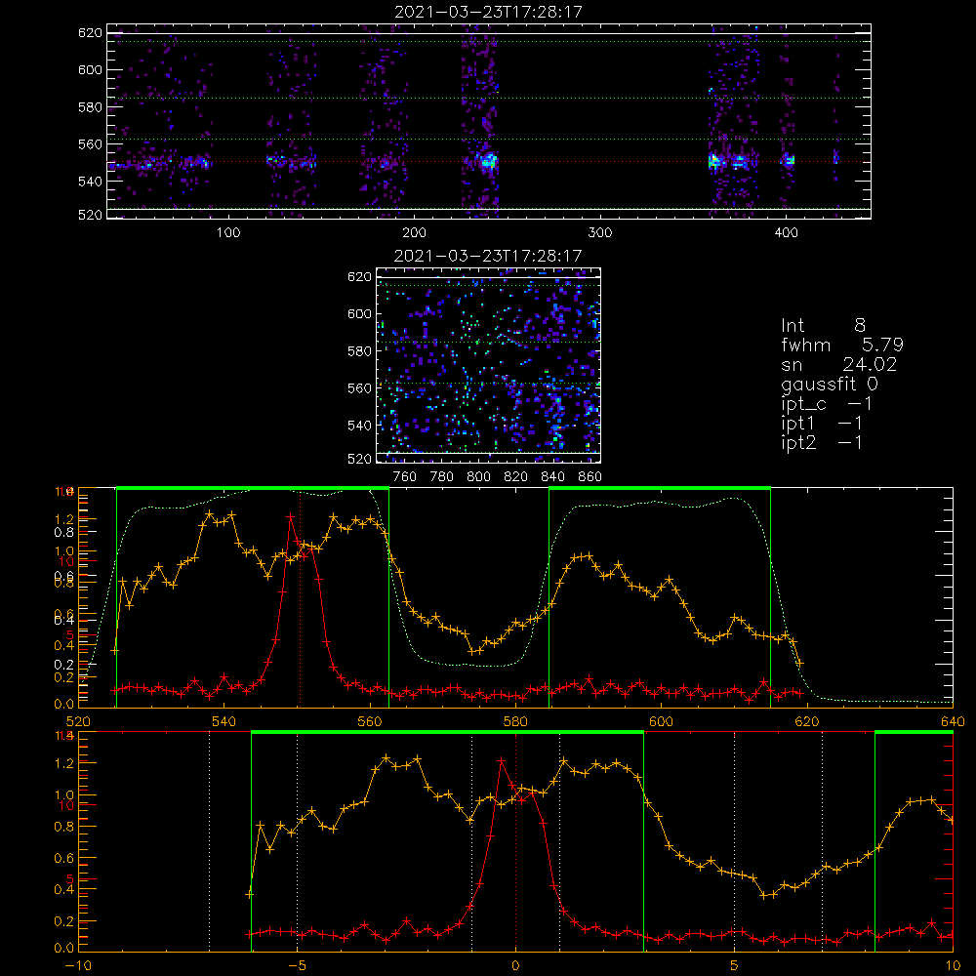Screen dimensions: 976x976
Task: Click the long thick green bar atop the bottom plot
Action: (448, 732)
